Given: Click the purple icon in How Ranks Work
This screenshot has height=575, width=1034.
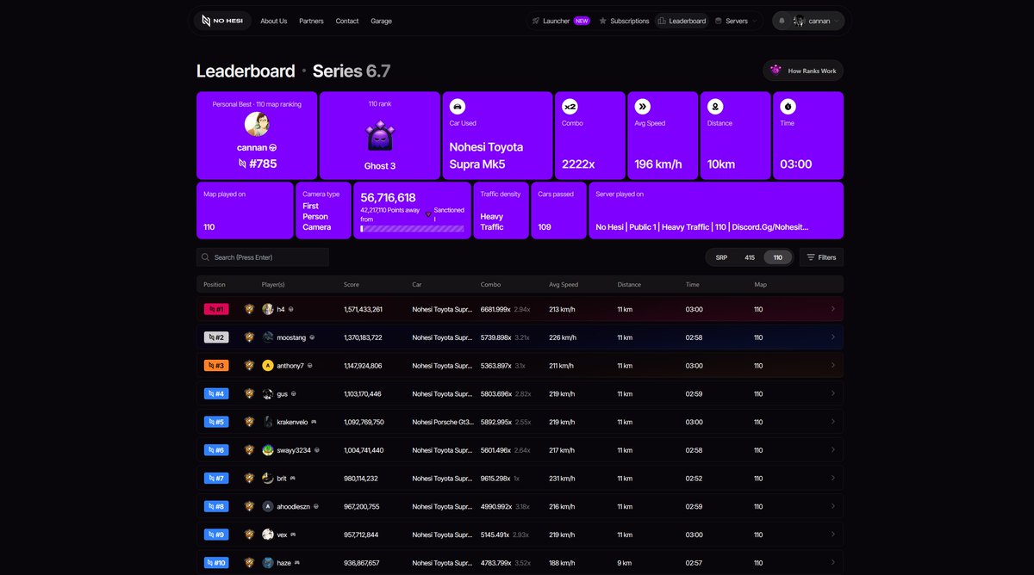Looking at the screenshot, I should click(x=775, y=71).
